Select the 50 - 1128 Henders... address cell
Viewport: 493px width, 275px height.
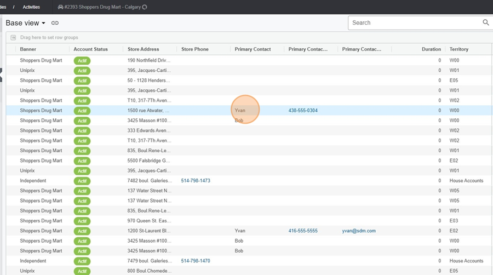(x=148, y=81)
